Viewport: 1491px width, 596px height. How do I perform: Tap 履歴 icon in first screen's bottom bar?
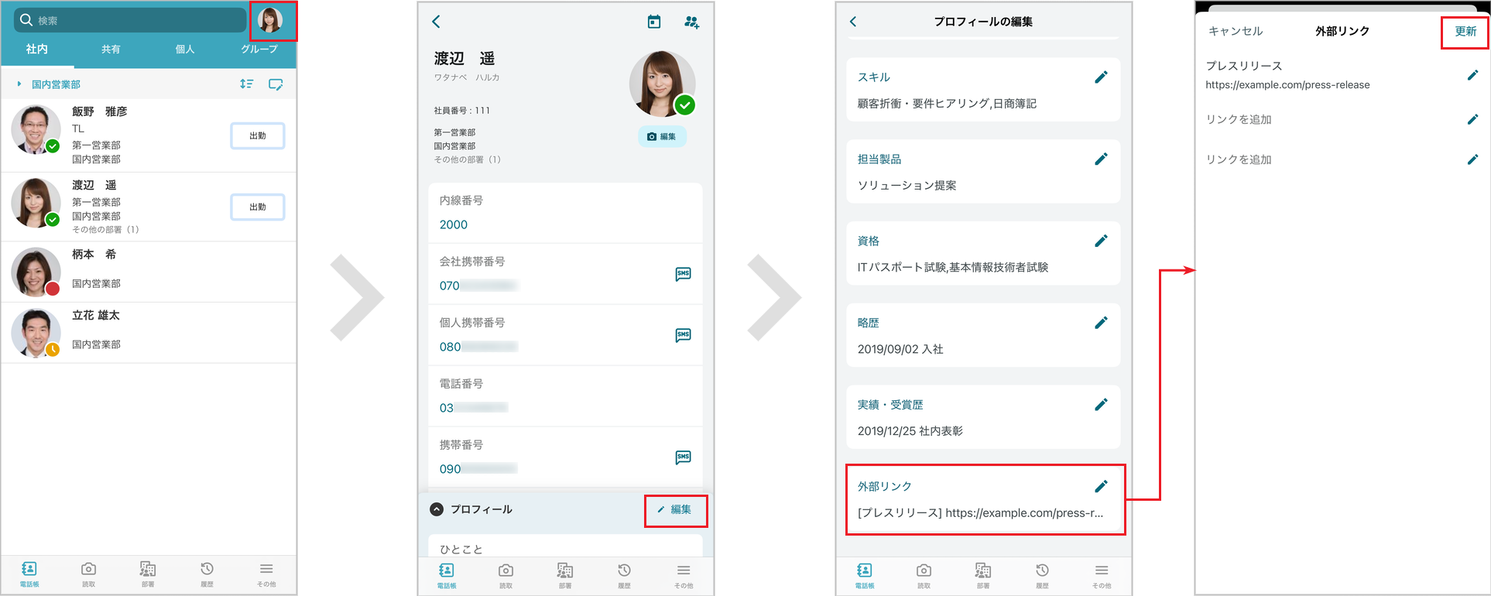tap(207, 574)
